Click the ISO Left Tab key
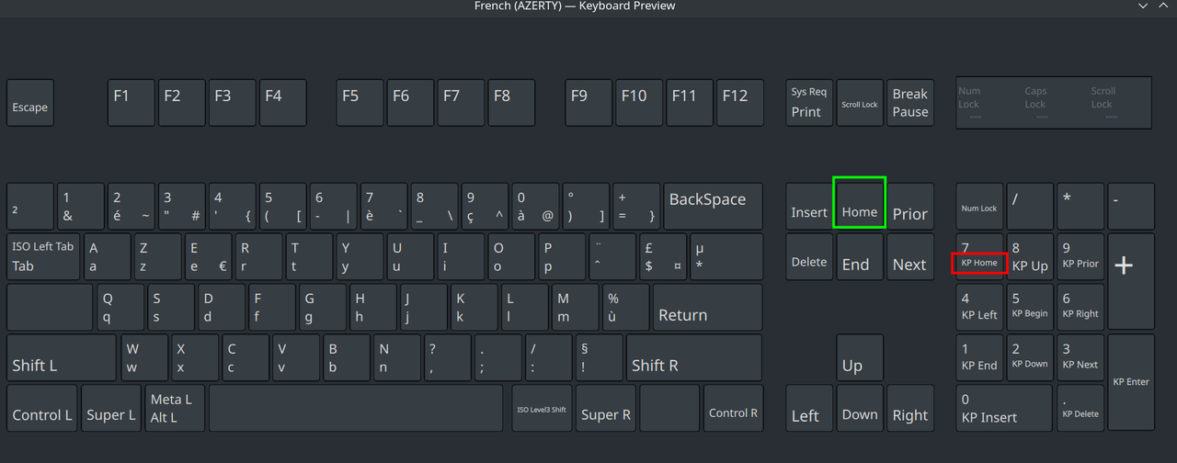Image resolution: width=1177 pixels, height=463 pixels. [x=42, y=257]
